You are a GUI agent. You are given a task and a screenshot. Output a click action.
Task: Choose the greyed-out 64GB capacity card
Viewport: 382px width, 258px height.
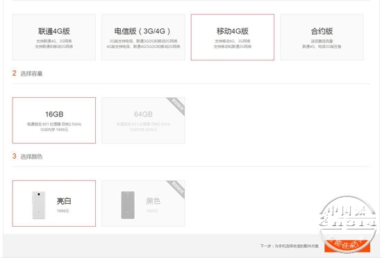[143, 120]
